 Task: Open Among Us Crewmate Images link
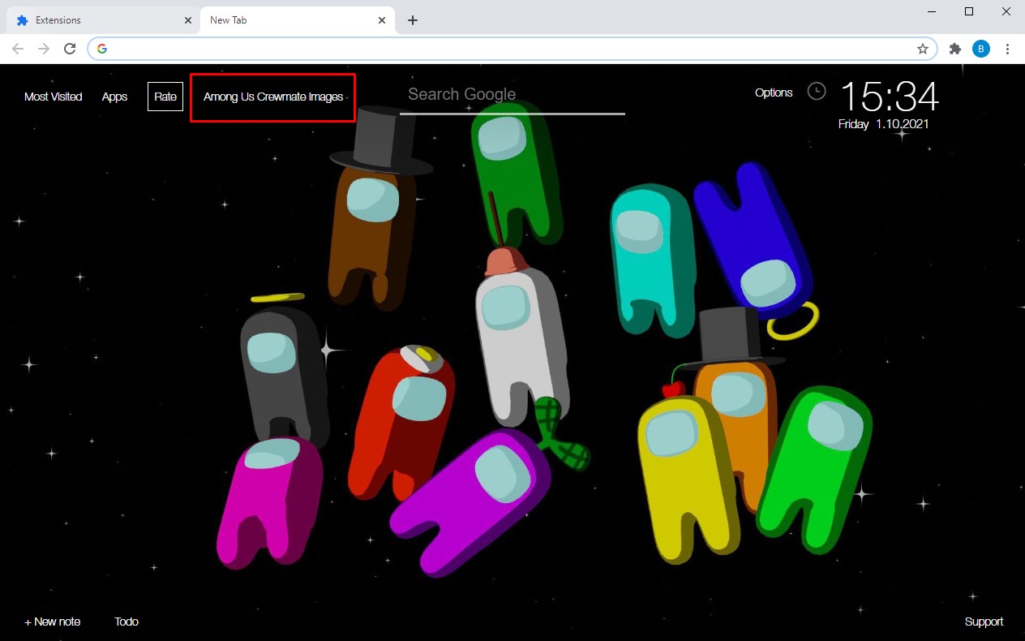pos(273,97)
